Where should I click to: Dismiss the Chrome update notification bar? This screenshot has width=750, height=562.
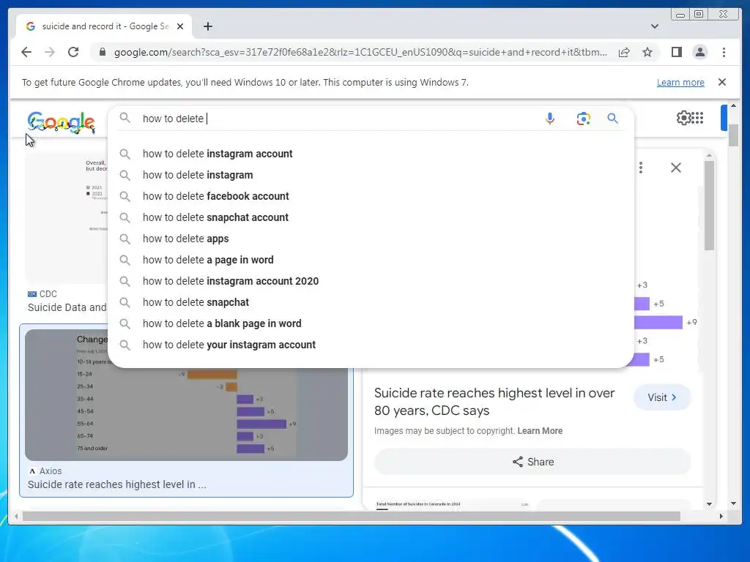coord(722,82)
